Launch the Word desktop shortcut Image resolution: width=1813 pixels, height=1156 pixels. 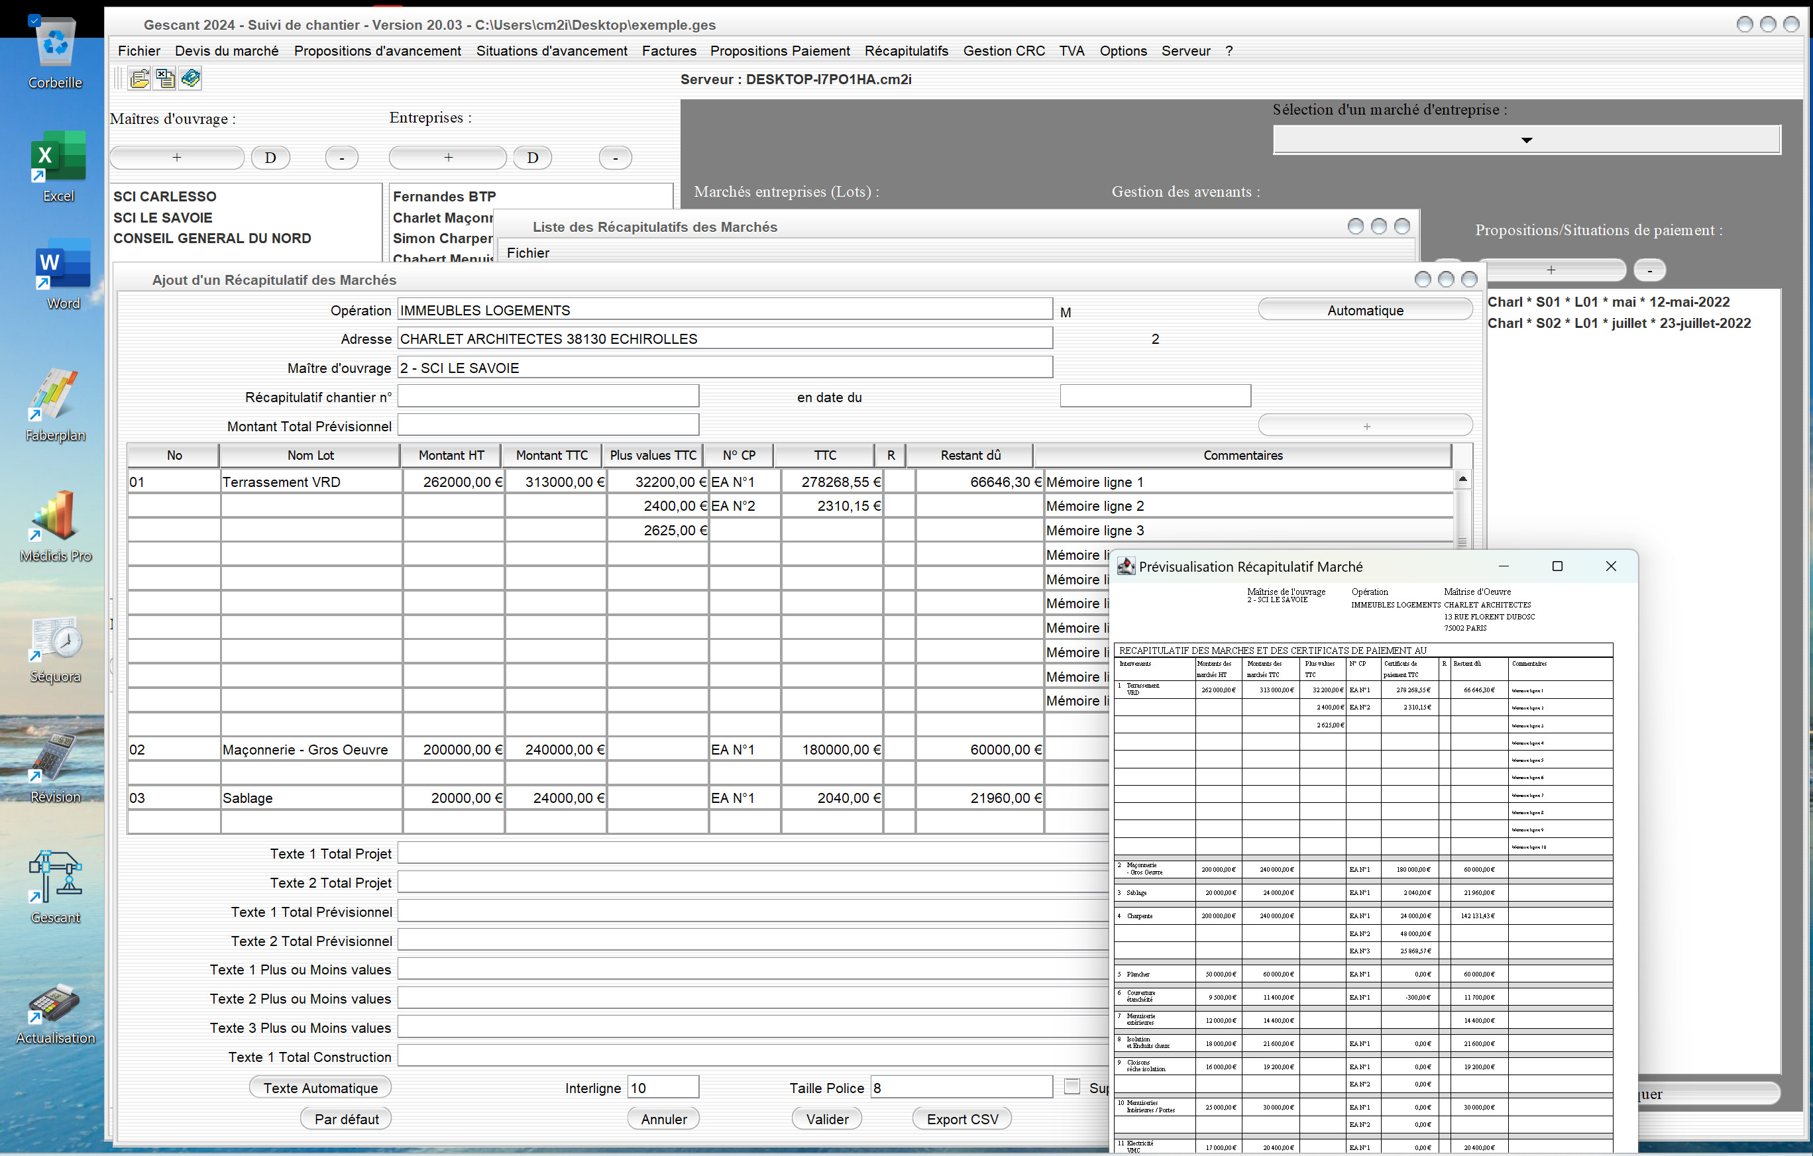pyautogui.click(x=62, y=275)
